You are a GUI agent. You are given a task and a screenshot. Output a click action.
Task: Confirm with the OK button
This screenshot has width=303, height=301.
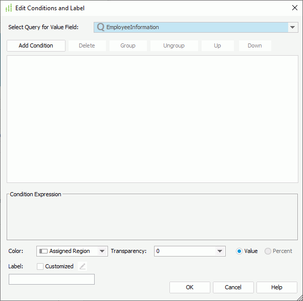click(x=190, y=287)
